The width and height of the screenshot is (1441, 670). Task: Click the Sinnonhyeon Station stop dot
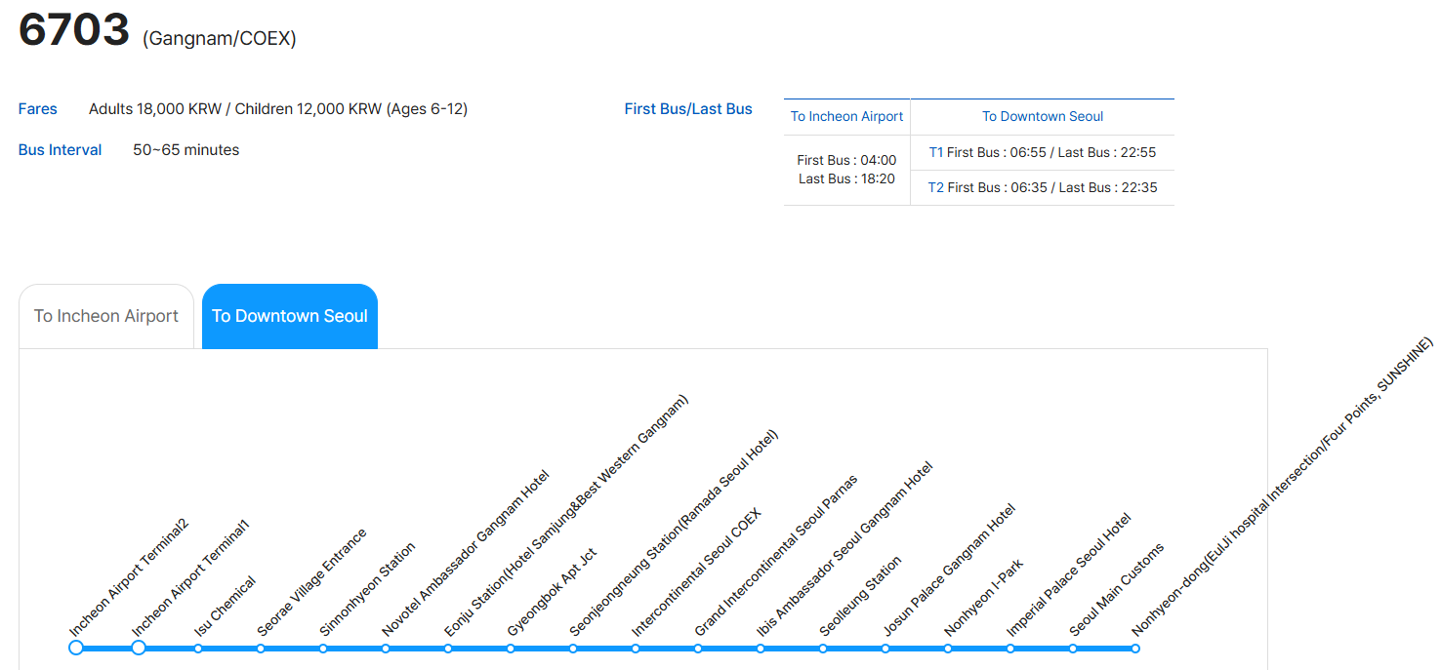(323, 649)
